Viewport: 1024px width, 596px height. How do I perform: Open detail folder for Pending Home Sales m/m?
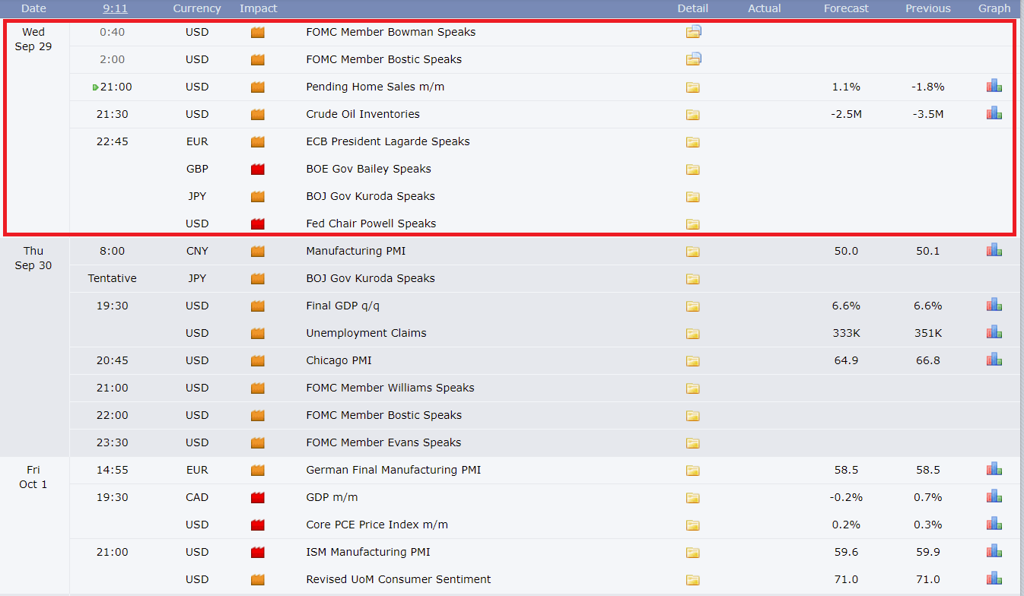(x=692, y=87)
